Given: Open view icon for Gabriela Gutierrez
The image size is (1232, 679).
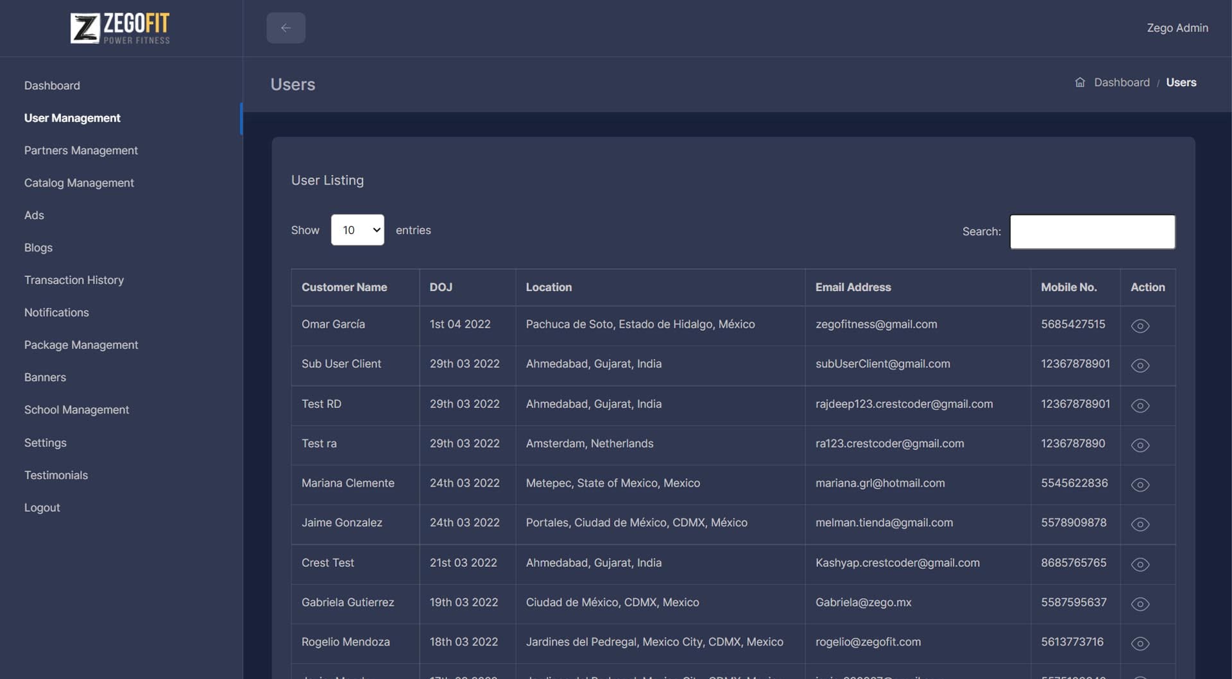Looking at the screenshot, I should pyautogui.click(x=1140, y=604).
